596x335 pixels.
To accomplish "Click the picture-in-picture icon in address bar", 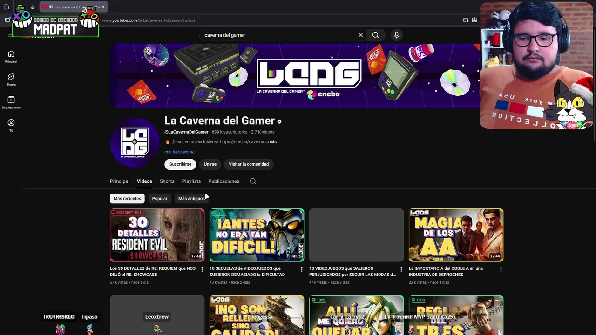I will 466,20.
